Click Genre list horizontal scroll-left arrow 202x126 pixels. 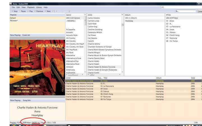[x=67, y=74]
